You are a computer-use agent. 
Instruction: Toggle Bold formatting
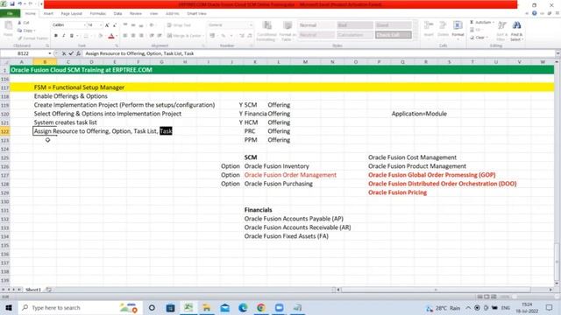56,36
